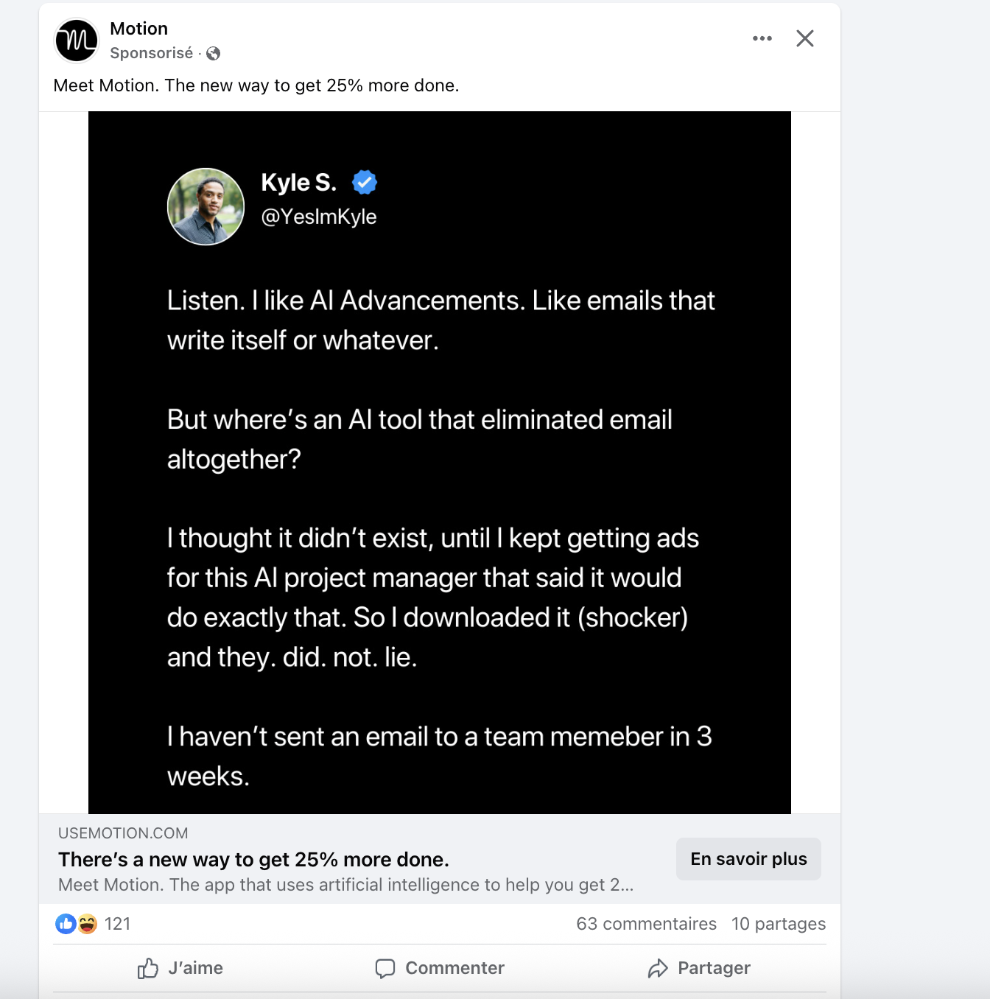Toggle J'aime on the post
This screenshot has width=990, height=999.
pyautogui.click(x=181, y=968)
